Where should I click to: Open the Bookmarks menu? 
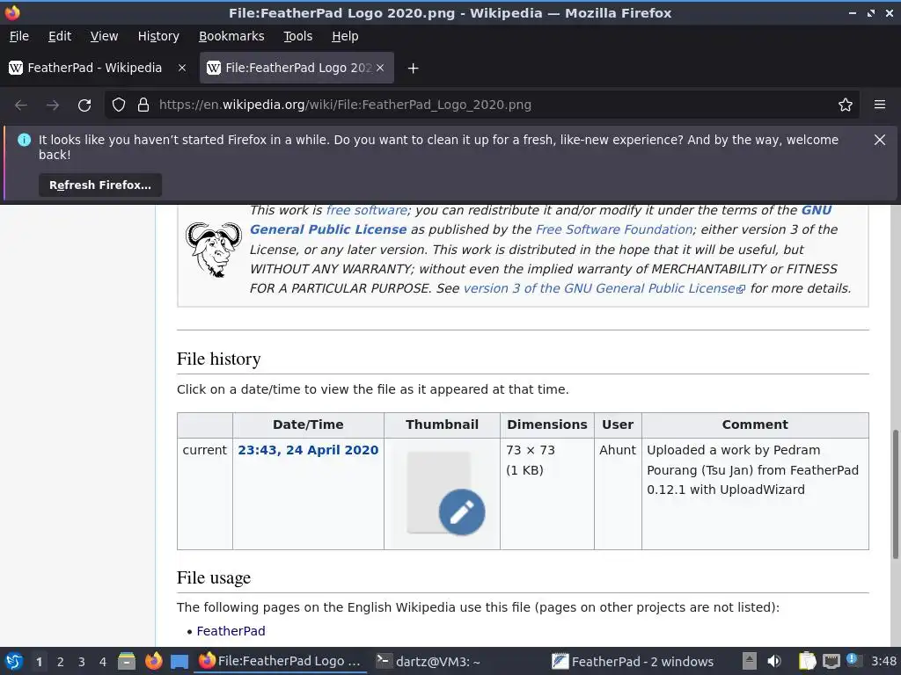(231, 36)
